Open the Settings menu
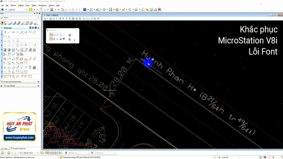Image resolution: width=283 pixels, height=159 pixels. (21, 6)
